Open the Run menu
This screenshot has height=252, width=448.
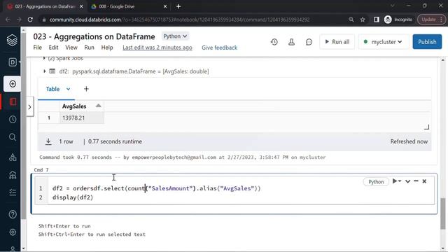click(x=89, y=48)
